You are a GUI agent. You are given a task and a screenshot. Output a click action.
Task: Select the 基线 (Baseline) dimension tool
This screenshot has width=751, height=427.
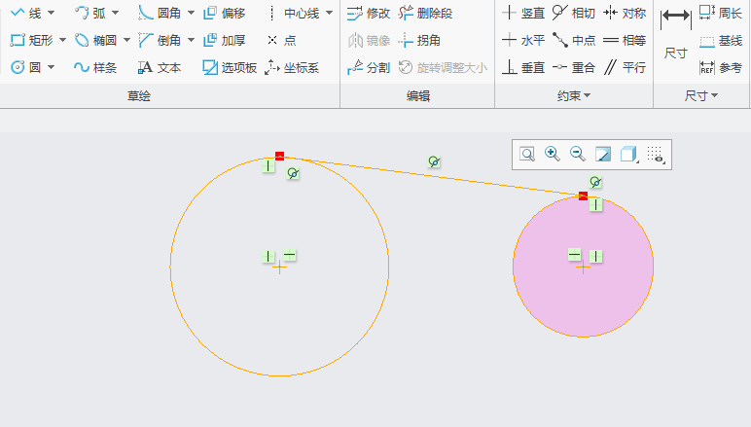[720, 41]
